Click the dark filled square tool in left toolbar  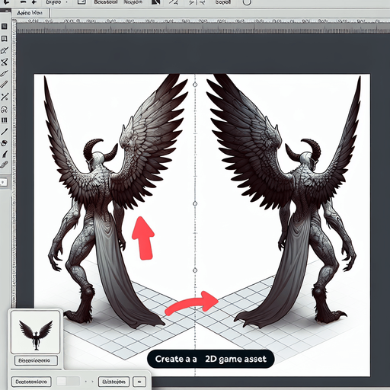click(x=5, y=27)
